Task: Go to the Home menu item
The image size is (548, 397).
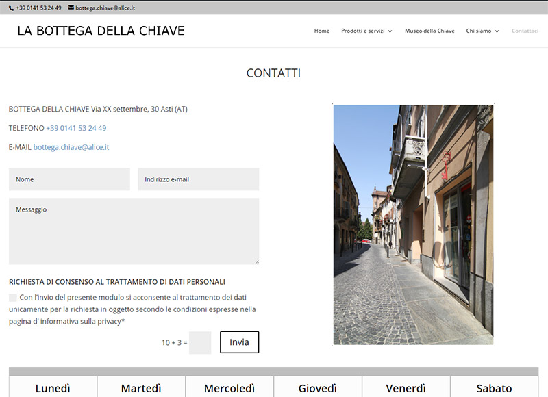Action: click(321, 31)
